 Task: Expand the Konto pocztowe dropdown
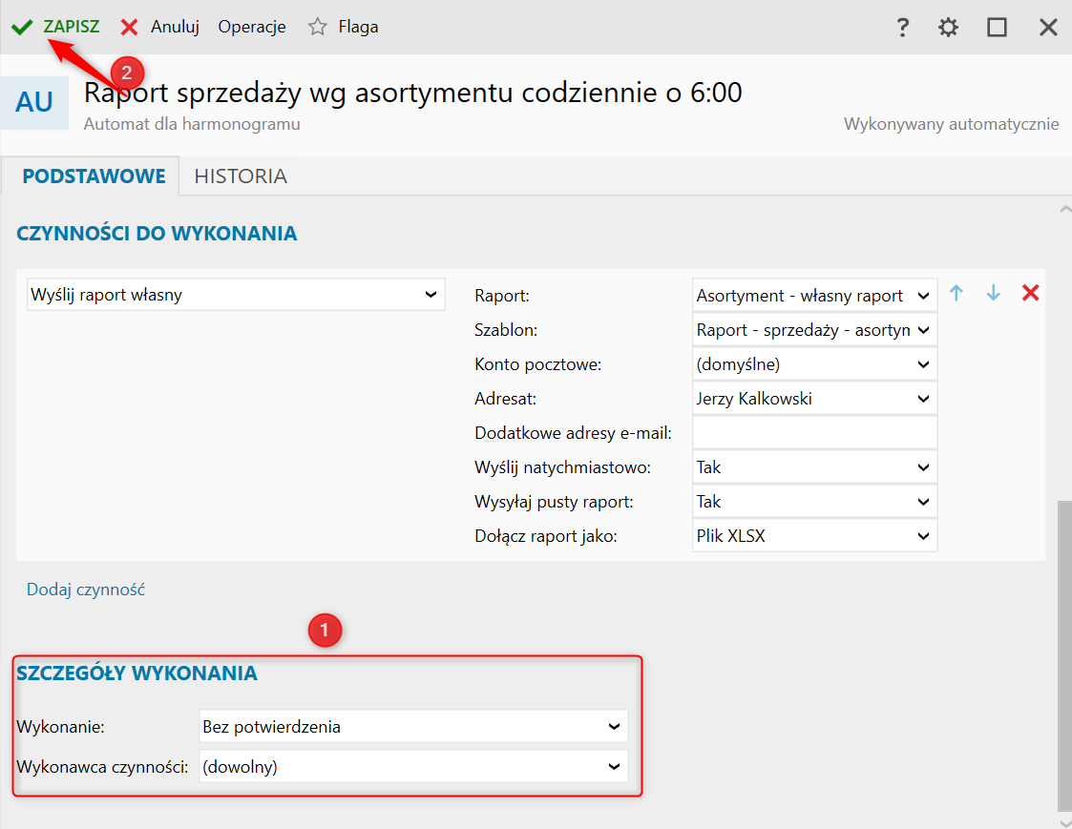pos(814,364)
